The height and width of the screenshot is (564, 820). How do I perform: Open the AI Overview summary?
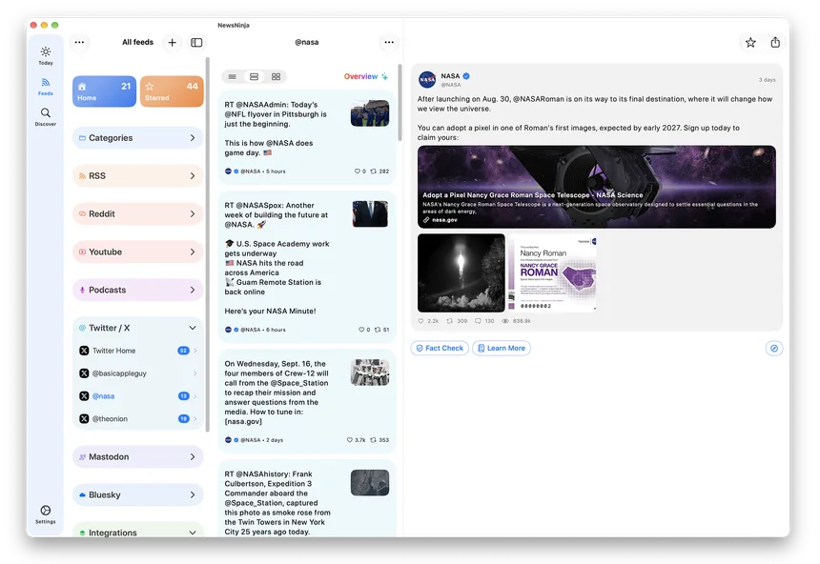(x=366, y=76)
